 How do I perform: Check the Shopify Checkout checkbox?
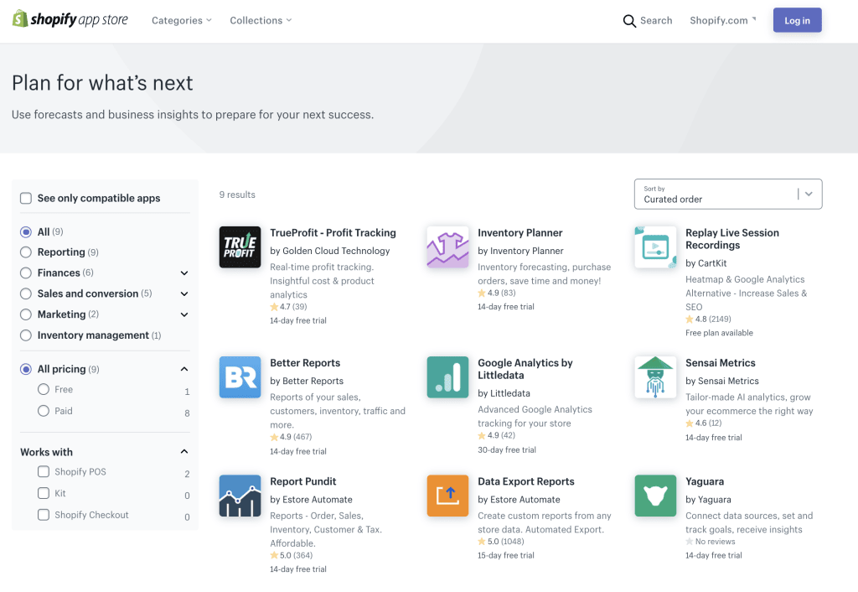(44, 515)
